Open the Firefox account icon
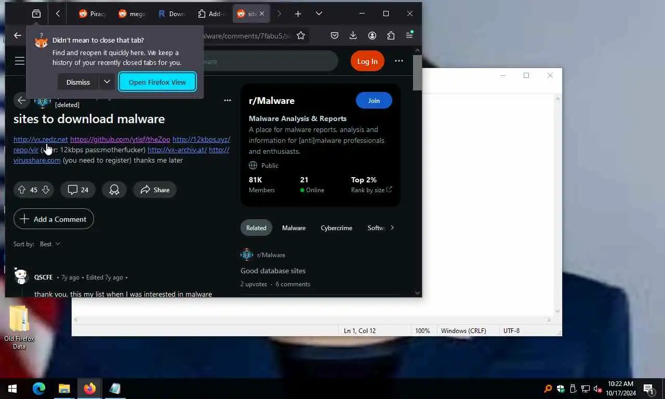Screen dimensions: 665x399 [372, 35]
